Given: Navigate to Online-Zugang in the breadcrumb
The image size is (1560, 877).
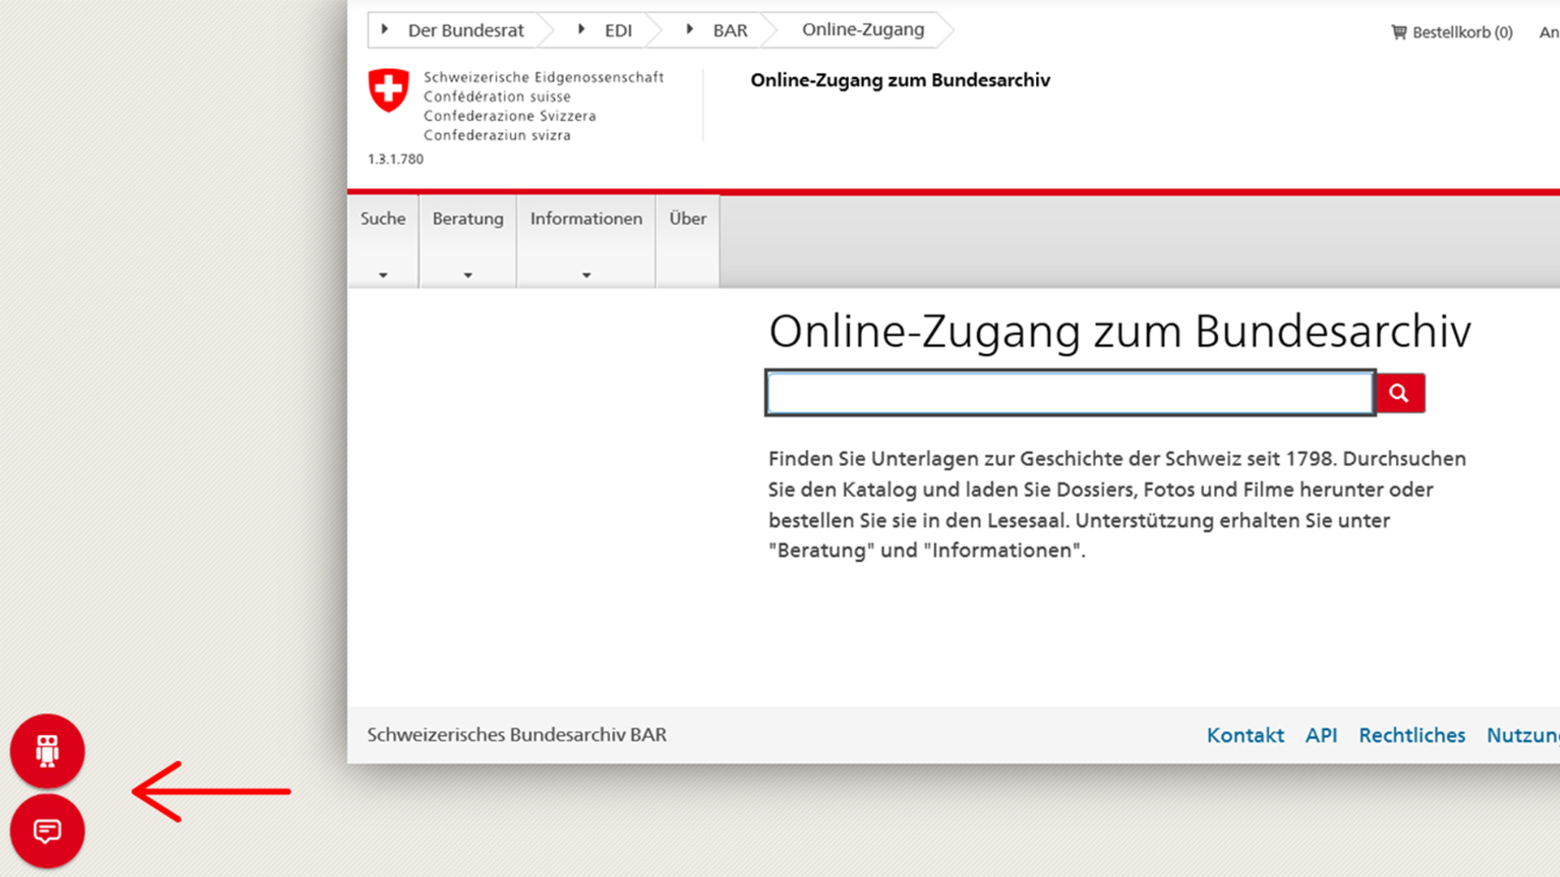Looking at the screenshot, I should 863,28.
